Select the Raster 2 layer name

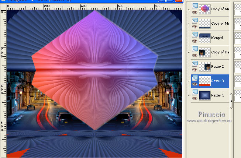tap(217, 67)
